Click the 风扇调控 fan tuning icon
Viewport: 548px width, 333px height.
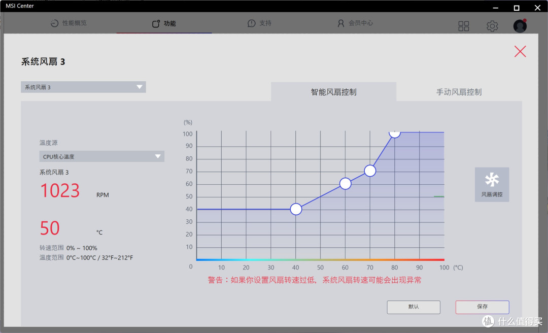[492, 184]
